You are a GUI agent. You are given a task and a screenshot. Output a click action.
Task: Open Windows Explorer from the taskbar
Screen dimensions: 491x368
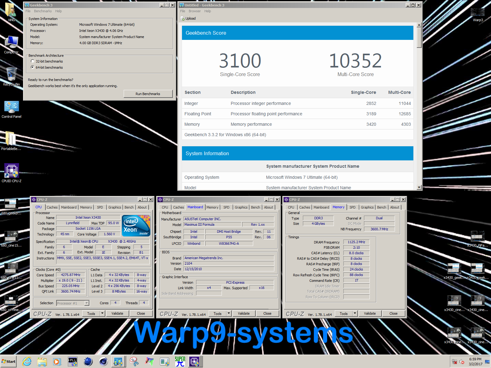pyautogui.click(x=42, y=362)
